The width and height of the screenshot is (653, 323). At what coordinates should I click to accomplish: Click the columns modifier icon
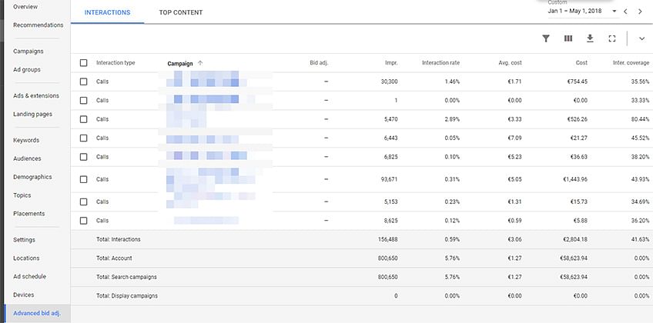568,38
